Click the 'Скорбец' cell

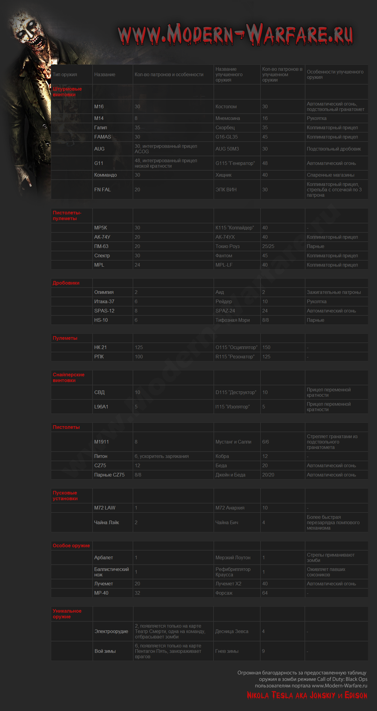pyautogui.click(x=237, y=128)
